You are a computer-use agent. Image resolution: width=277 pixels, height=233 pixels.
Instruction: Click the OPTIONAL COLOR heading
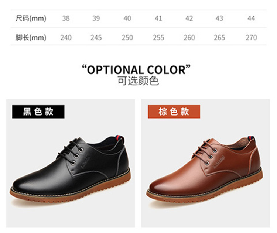[136, 69]
